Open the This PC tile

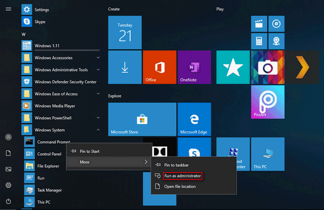pyautogui.click(x=268, y=154)
